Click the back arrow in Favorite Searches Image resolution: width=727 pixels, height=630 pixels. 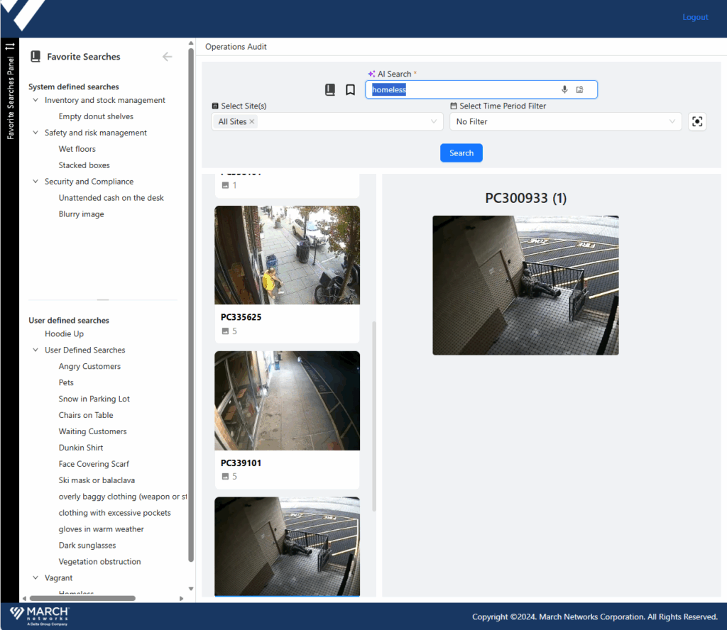point(168,57)
